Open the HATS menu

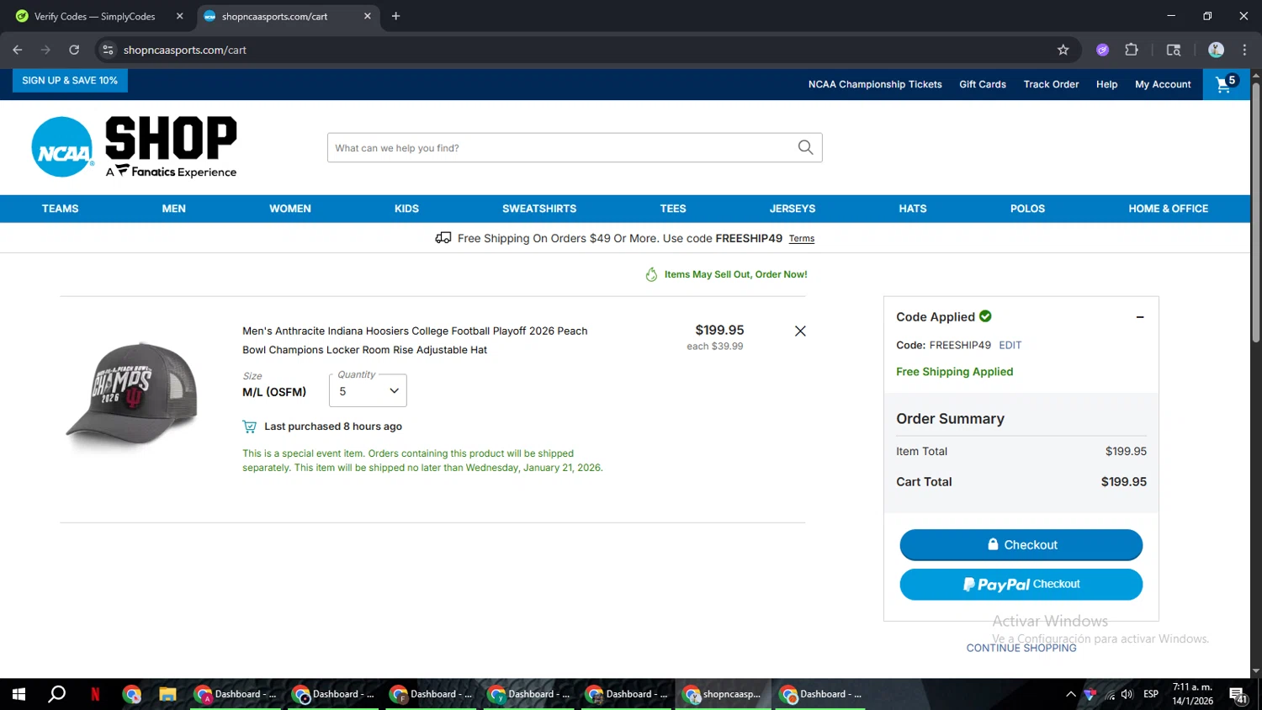tap(913, 209)
